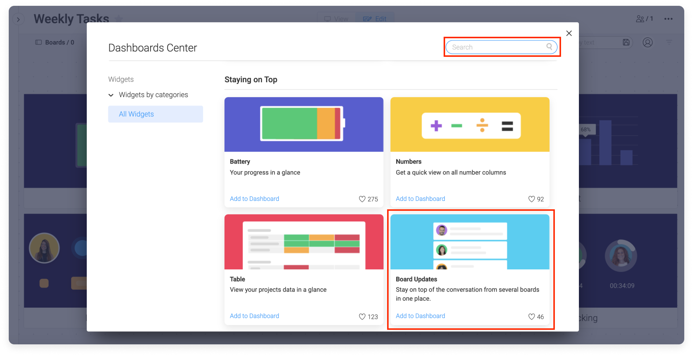The width and height of the screenshot is (693, 356).
Task: Close the Dashboards Center dialog
Action: click(569, 33)
